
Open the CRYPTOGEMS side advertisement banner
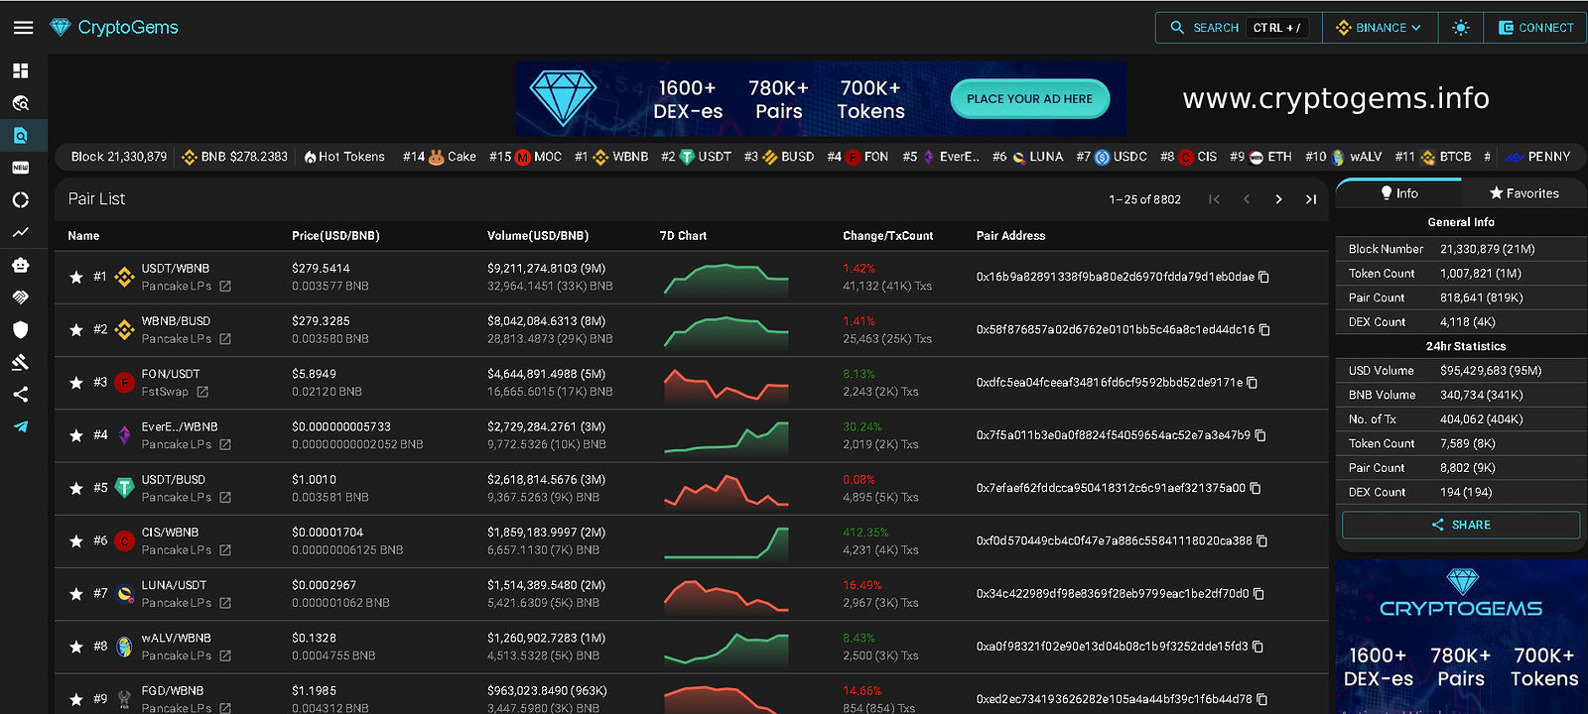pyautogui.click(x=1461, y=637)
